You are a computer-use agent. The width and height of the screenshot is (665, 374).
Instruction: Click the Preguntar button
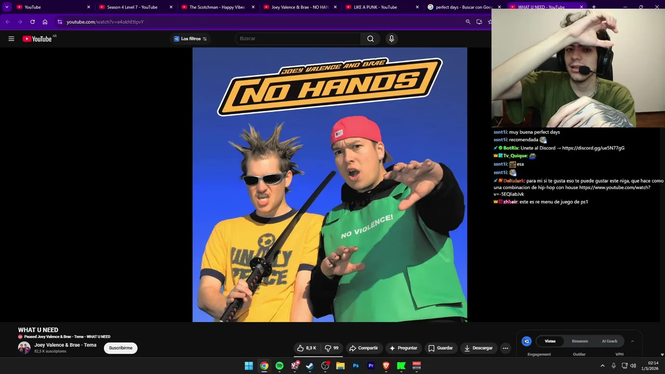coord(403,348)
